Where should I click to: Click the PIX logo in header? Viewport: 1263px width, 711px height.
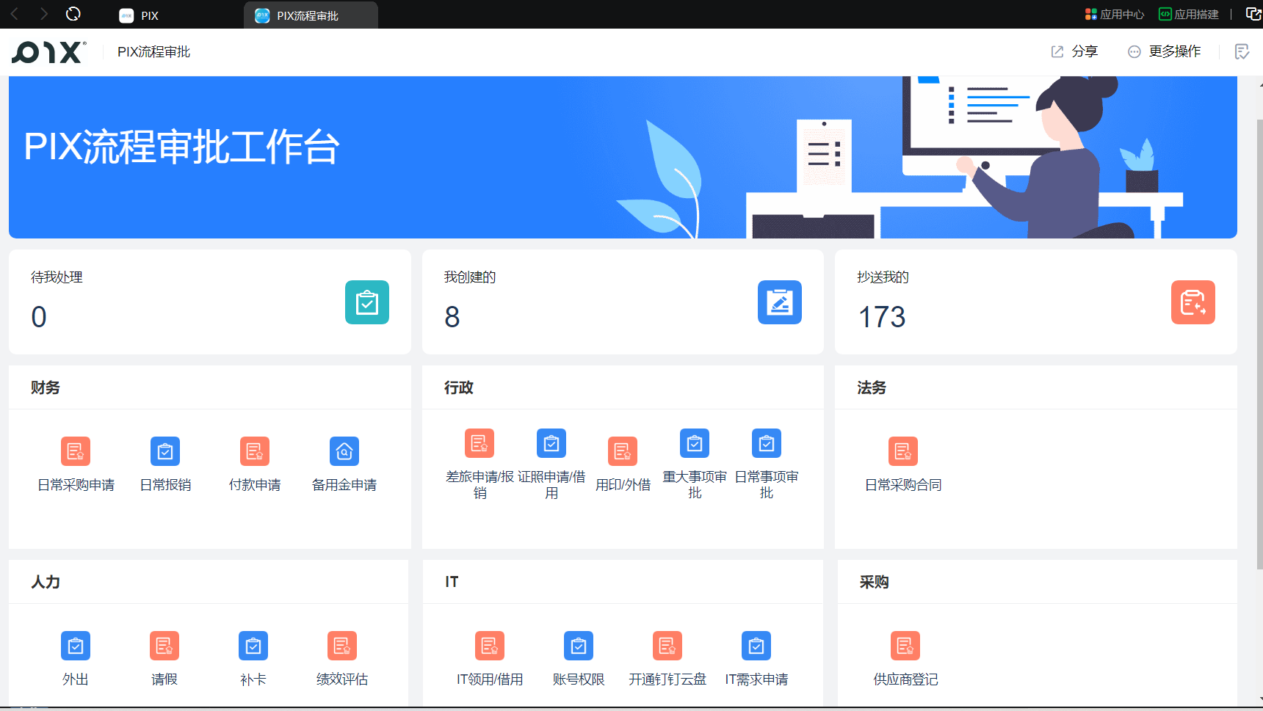point(48,52)
